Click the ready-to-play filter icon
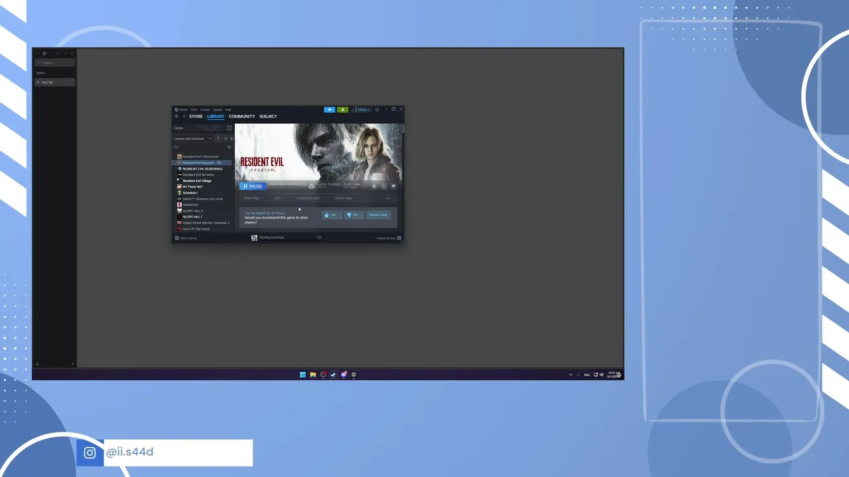This screenshot has width=849, height=477. coord(231,138)
